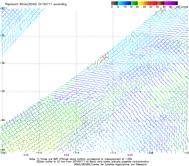Screen dimensions: 189x166
Task: Click the '0' label under the color bar
Action: (x=112, y=7)
